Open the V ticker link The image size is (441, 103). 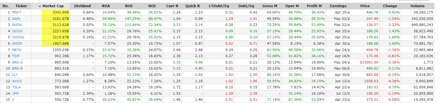tap(13, 100)
